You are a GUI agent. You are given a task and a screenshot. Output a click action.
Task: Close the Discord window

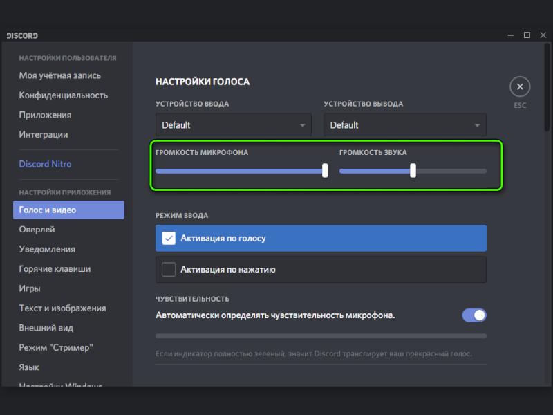(x=543, y=35)
